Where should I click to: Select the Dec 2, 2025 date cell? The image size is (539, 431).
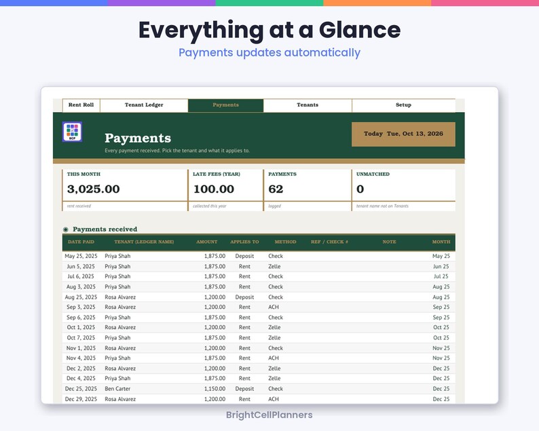click(x=81, y=368)
